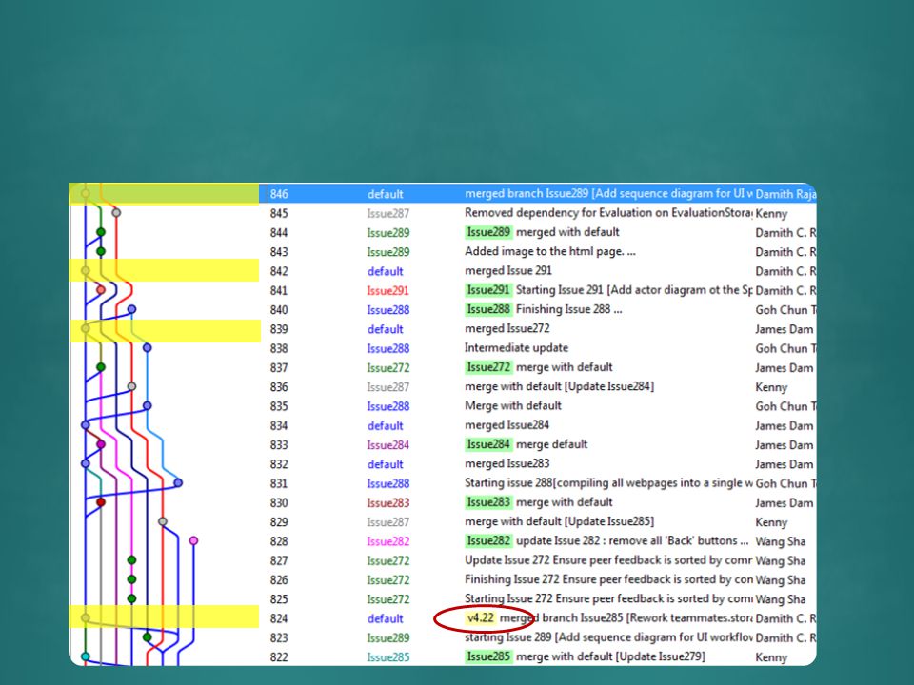Click 'Added image to the html page.' message

(550, 251)
